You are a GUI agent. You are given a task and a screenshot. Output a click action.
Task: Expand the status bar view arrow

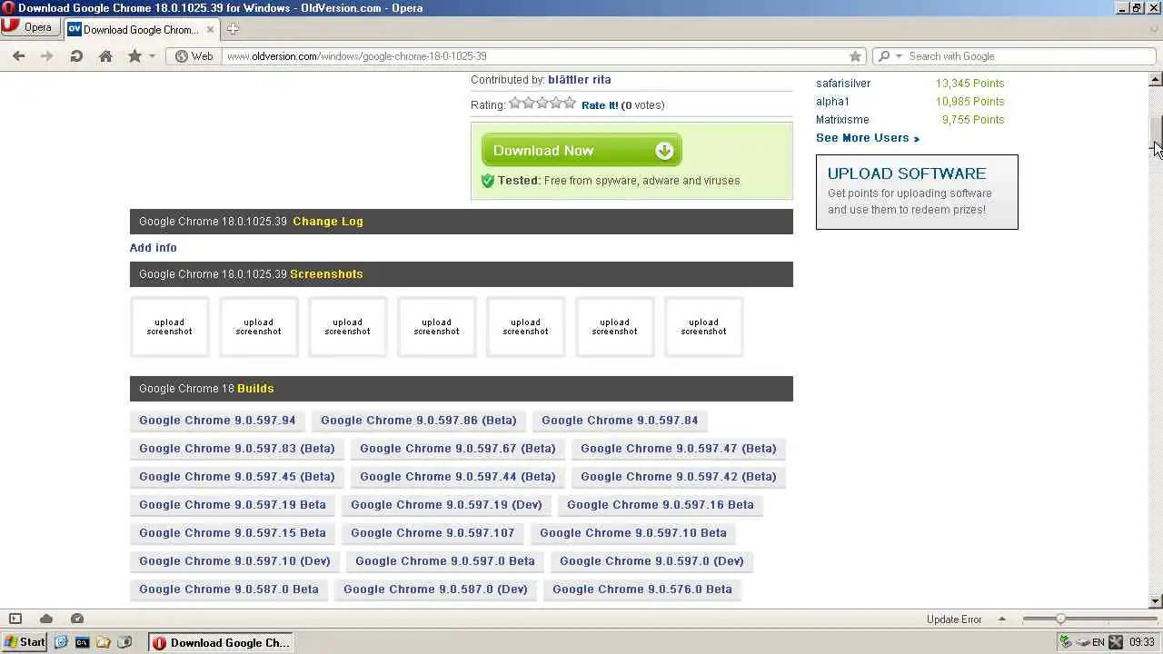1002,619
